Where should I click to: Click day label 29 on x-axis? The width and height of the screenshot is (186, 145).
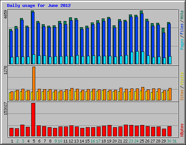[x=163, y=141]
